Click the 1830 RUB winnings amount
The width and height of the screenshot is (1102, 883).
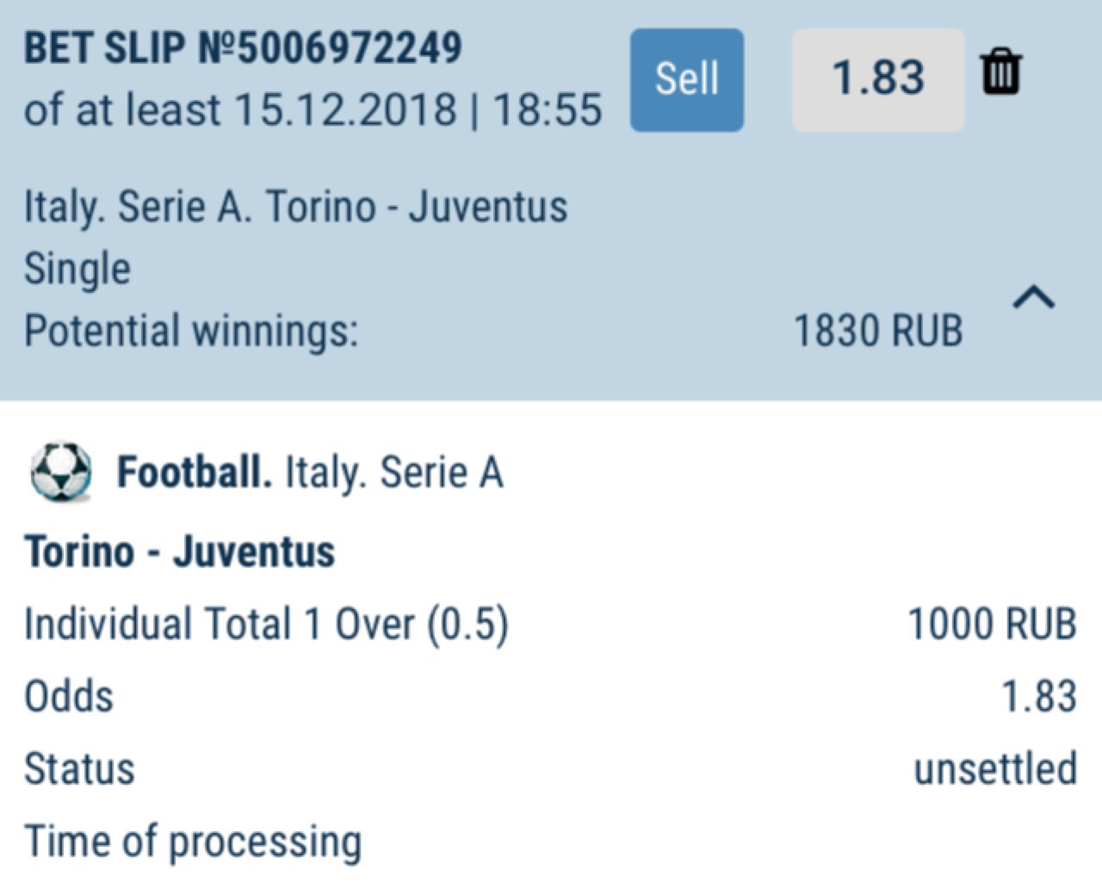(x=877, y=331)
